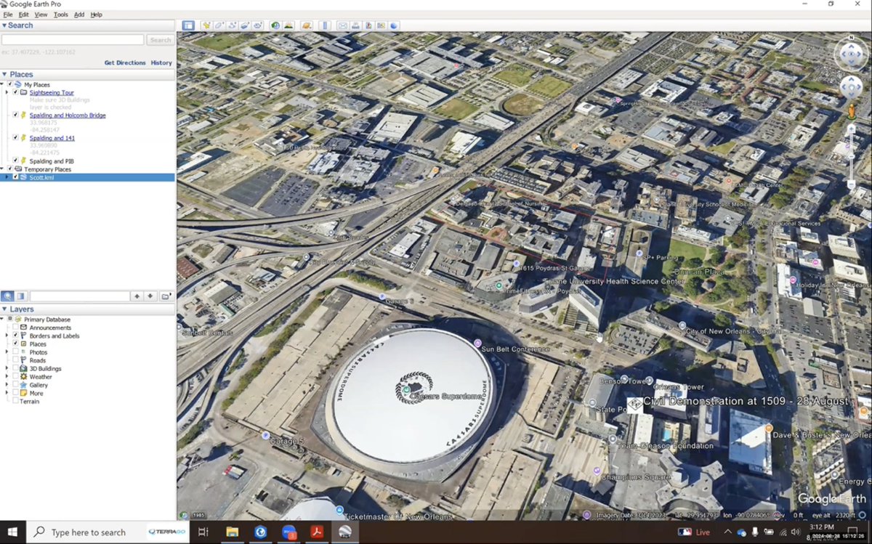Viewport: 872px width, 544px height.
Task: Click the Email toolbar icon
Action: point(342,25)
